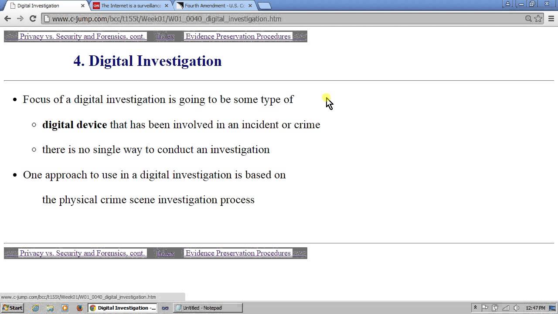This screenshot has height=314, width=558.
Task: Open the Windows Start menu
Action: pyautogui.click(x=12, y=307)
